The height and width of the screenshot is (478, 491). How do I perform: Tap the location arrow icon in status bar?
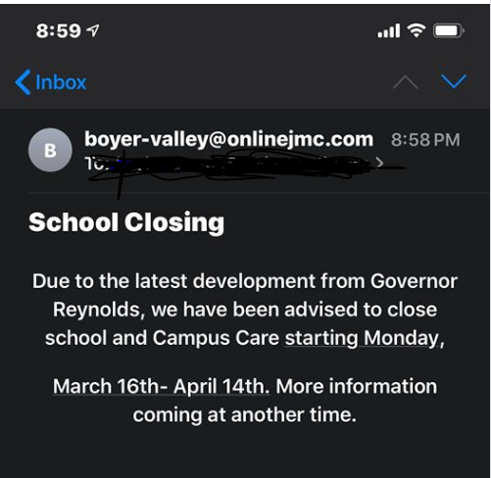pos(93,30)
